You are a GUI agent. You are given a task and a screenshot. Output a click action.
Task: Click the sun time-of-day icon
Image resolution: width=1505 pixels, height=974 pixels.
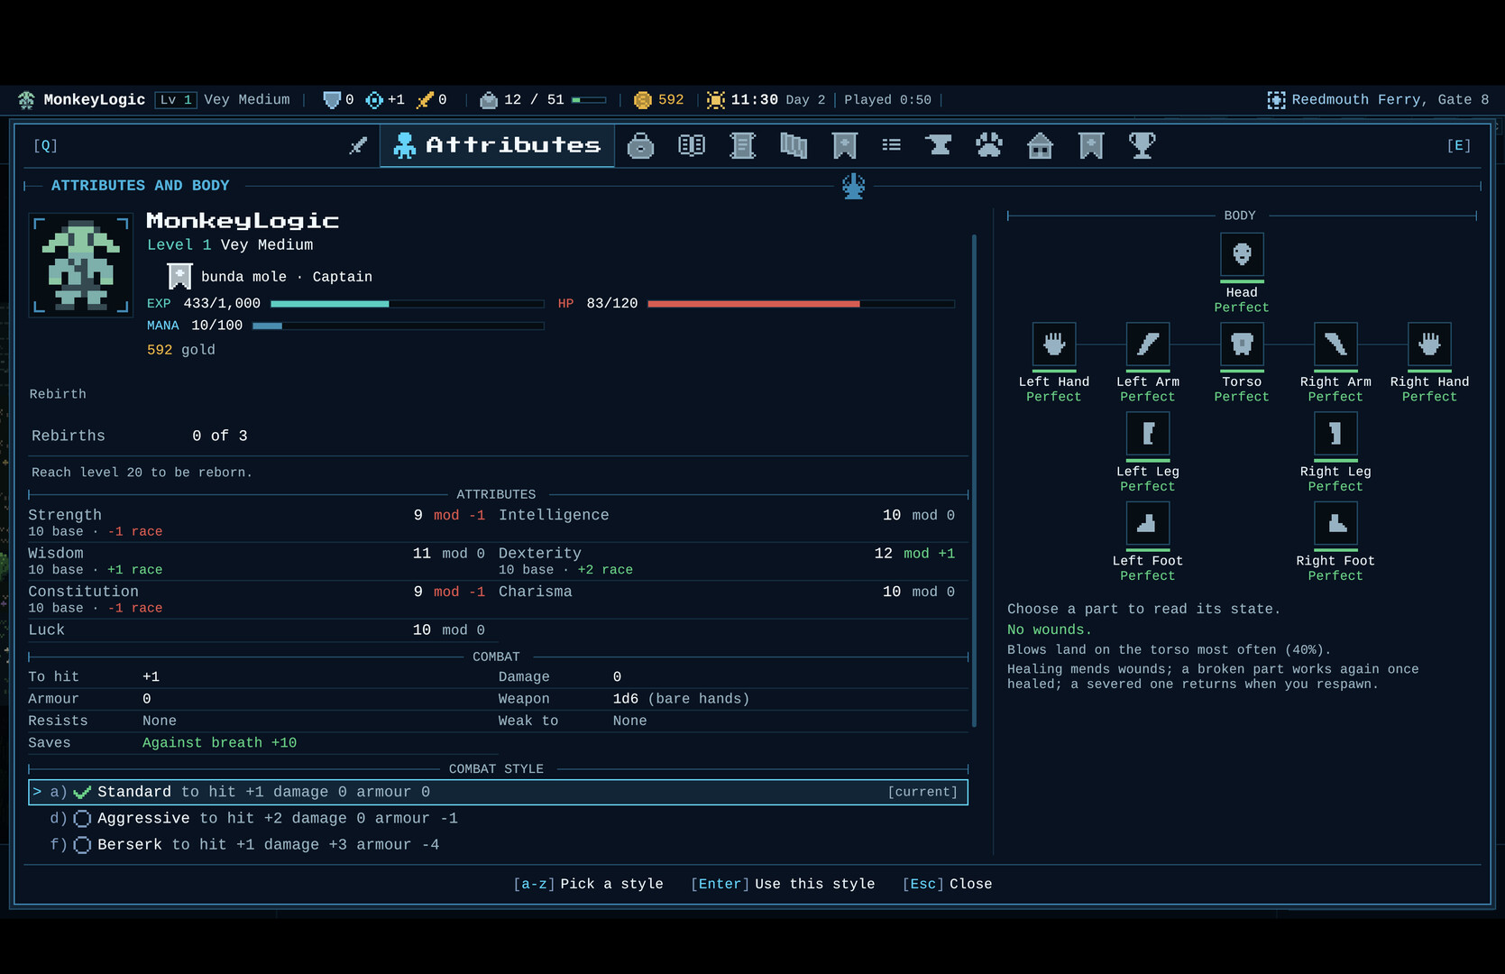pos(716,100)
